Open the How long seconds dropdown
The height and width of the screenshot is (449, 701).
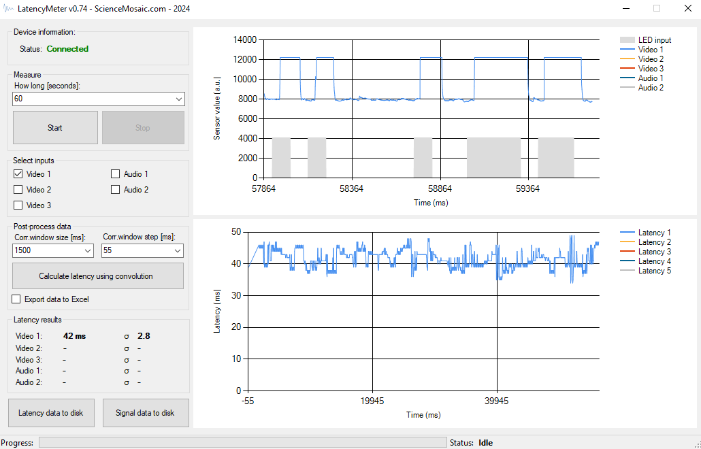click(178, 99)
